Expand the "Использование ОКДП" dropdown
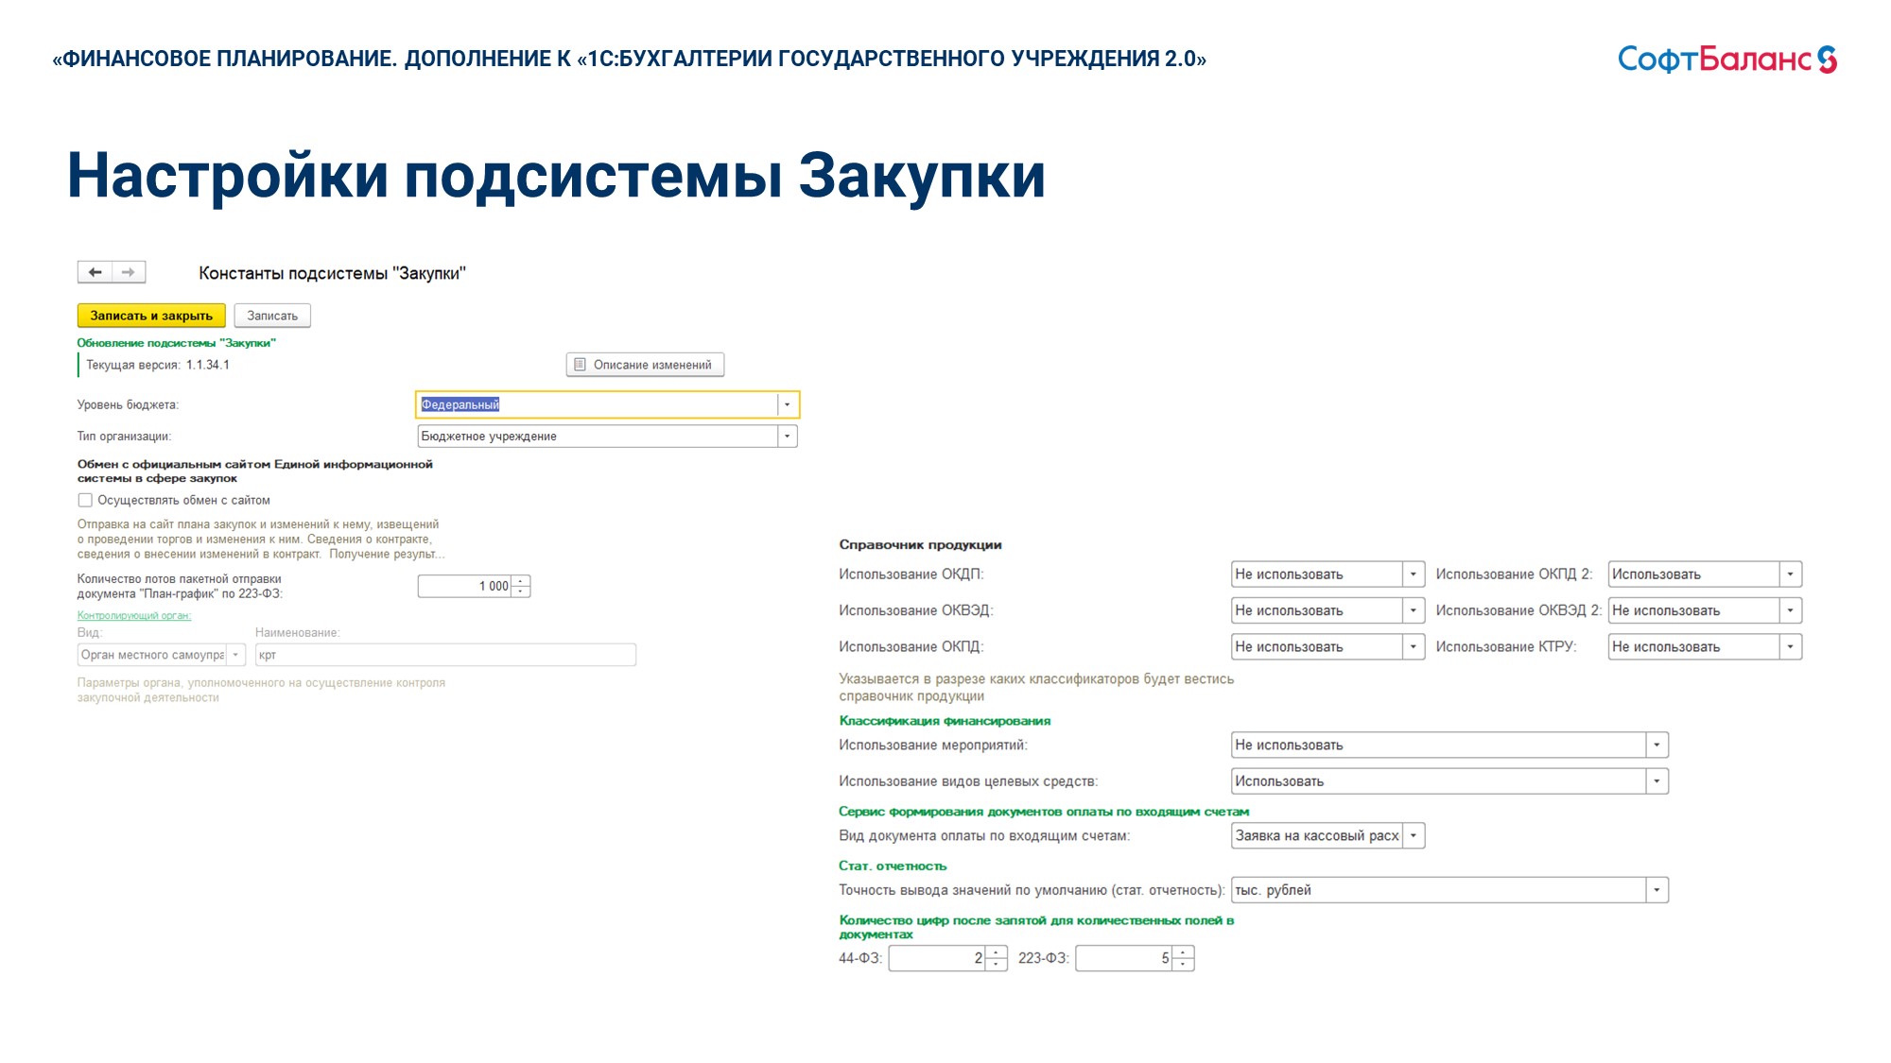 coord(1414,574)
